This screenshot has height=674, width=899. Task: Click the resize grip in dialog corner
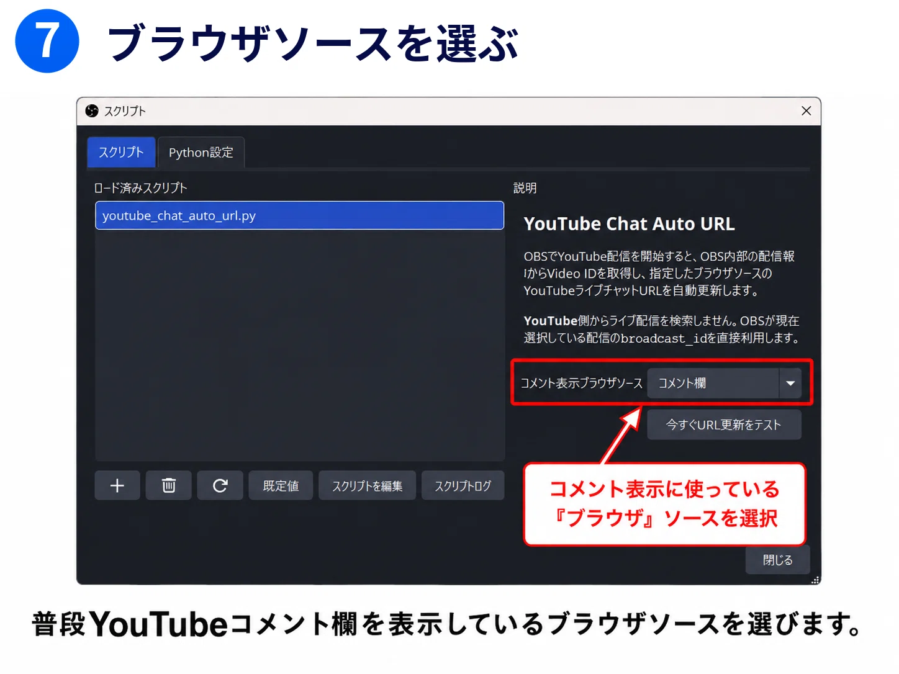coord(815,580)
